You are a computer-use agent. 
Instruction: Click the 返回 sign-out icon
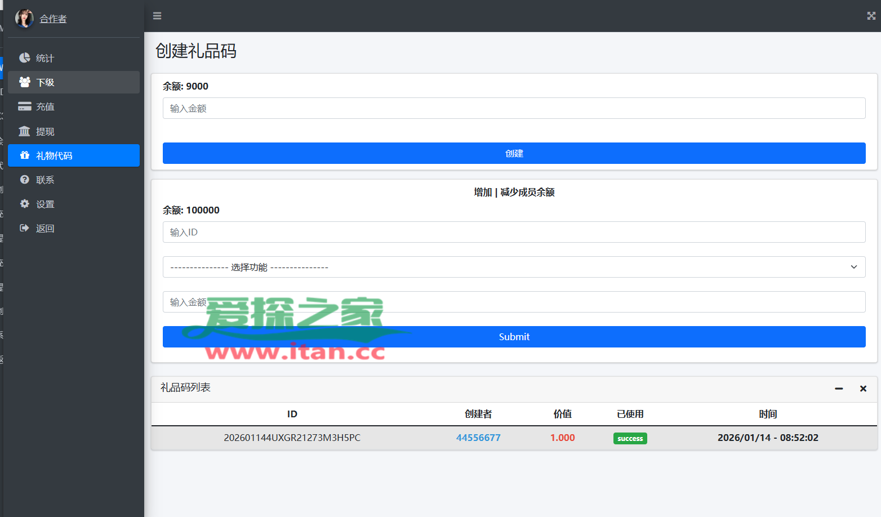24,228
